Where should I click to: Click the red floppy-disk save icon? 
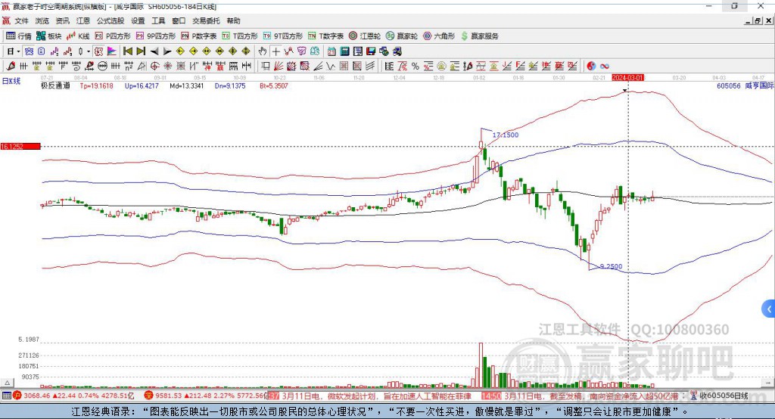(371, 51)
